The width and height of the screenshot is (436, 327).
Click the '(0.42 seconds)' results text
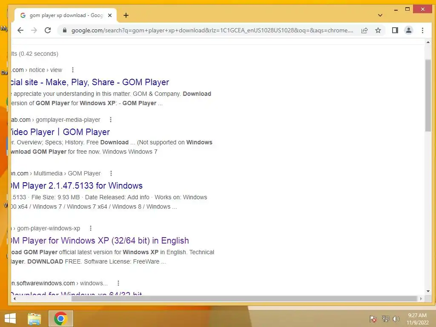pyautogui.click(x=38, y=54)
